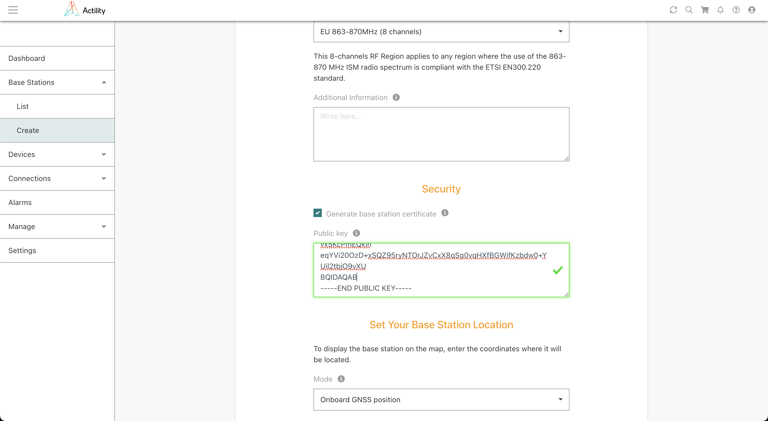
Task: Click info icon beside Additional Information
Action: [x=396, y=97]
